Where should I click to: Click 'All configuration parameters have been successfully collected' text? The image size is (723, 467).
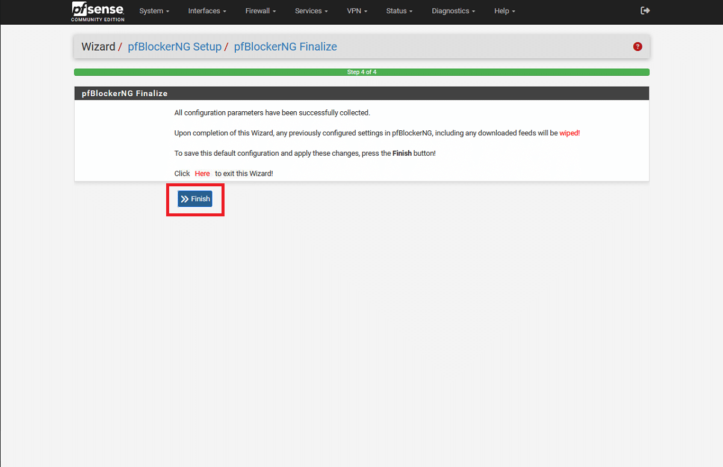click(x=272, y=112)
